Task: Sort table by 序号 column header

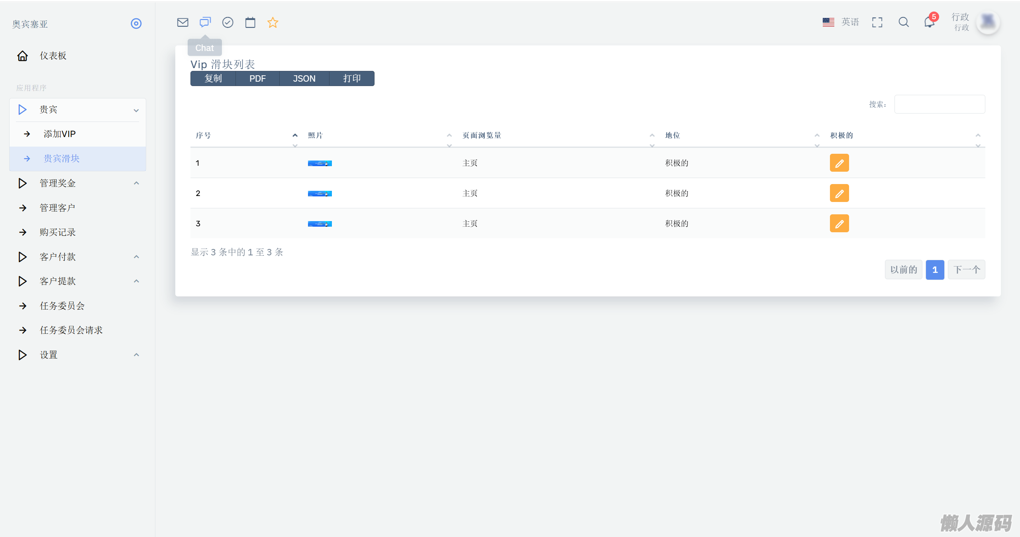Action: coord(203,135)
